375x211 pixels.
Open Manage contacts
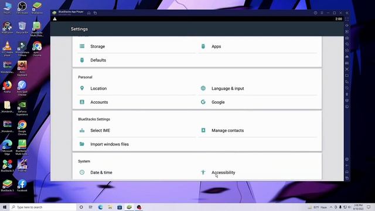[258, 130]
